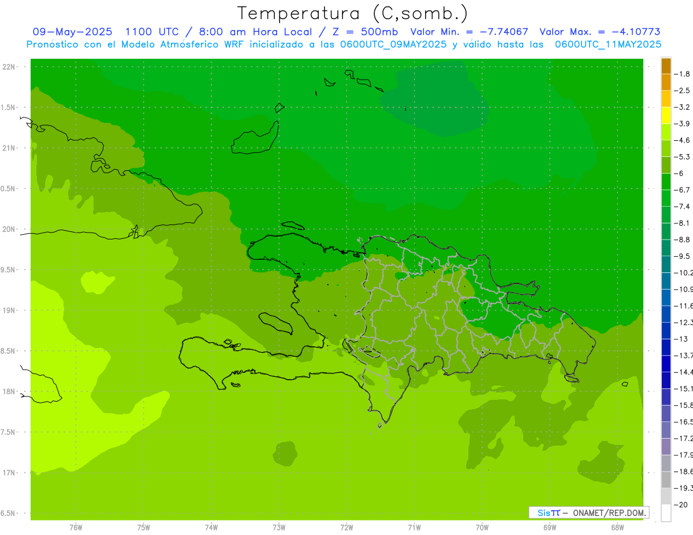Select the '-13' legend value

[x=680, y=339]
